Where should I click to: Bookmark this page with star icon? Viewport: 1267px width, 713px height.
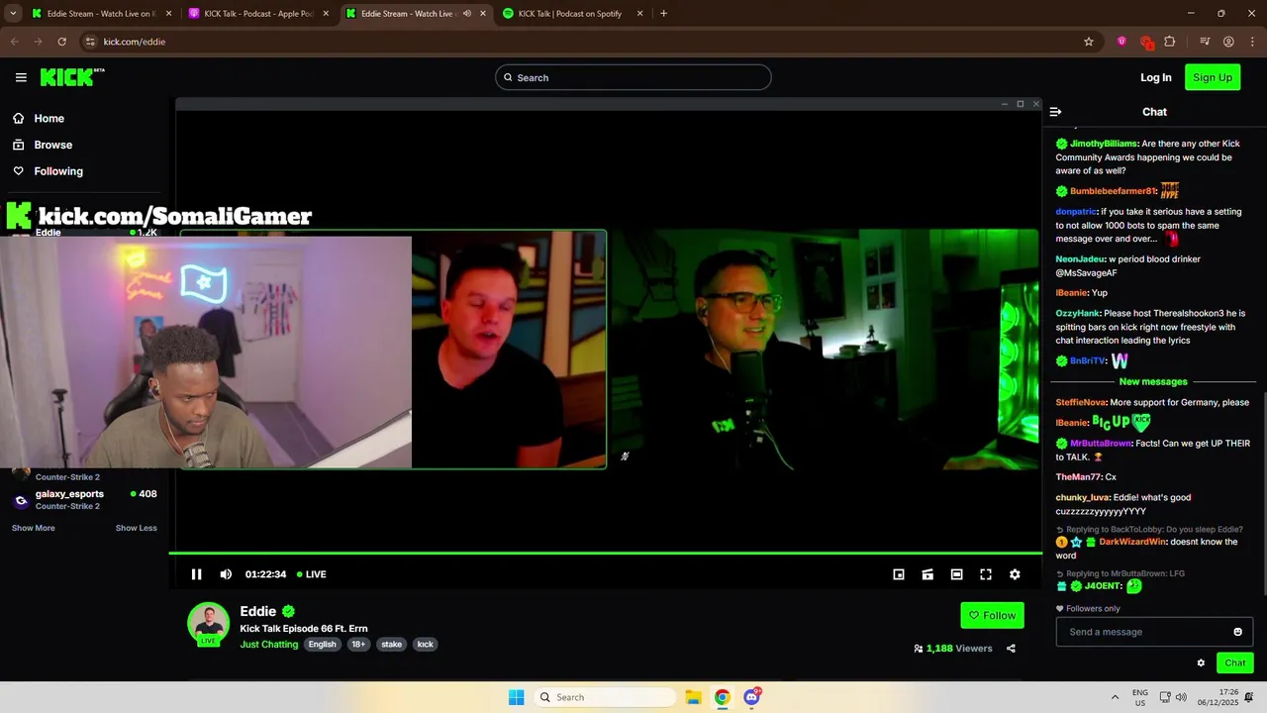coord(1089,42)
